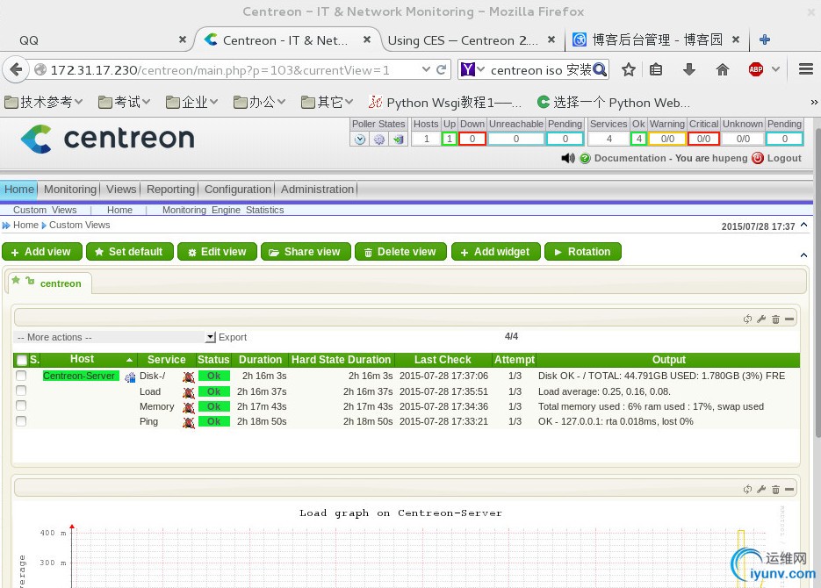Click the bug icon for Disk-/ service
The width and height of the screenshot is (821, 588).
pos(189,376)
